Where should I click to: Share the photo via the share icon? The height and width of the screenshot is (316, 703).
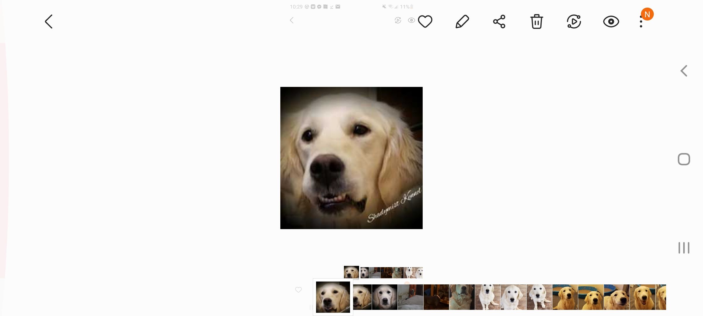[499, 22]
